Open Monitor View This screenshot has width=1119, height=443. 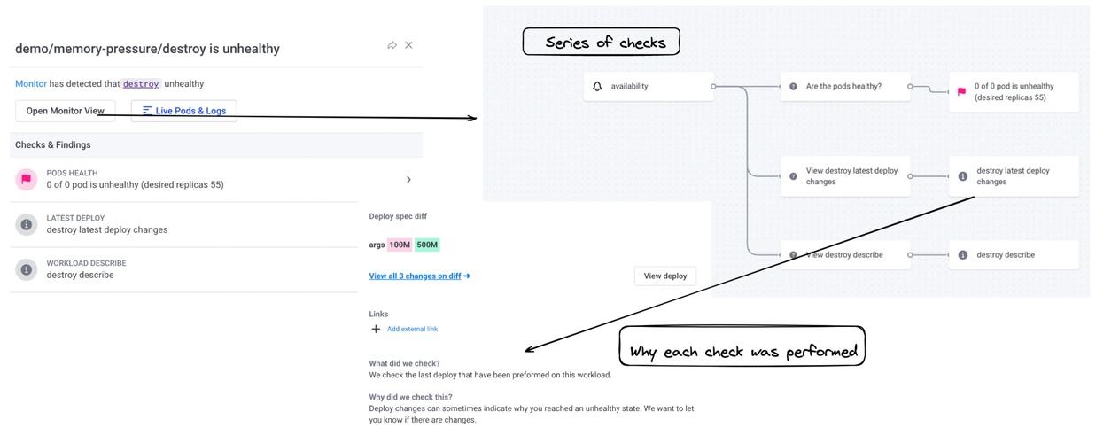[65, 111]
